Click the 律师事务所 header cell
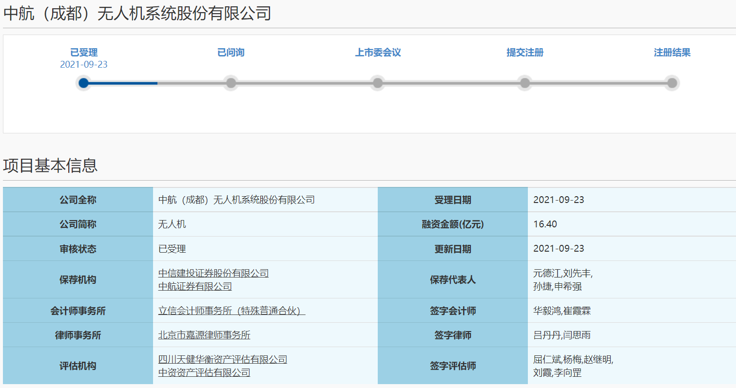The width and height of the screenshot is (736, 388). [x=78, y=335]
